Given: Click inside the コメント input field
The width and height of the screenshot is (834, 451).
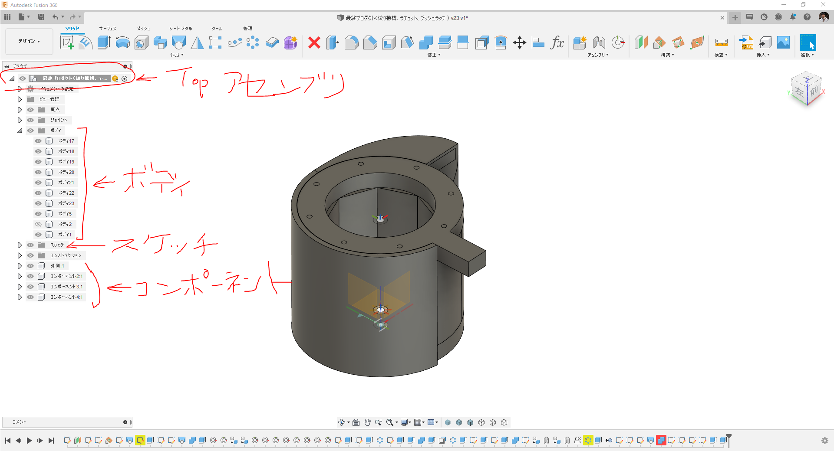Looking at the screenshot, I should tap(65, 422).
